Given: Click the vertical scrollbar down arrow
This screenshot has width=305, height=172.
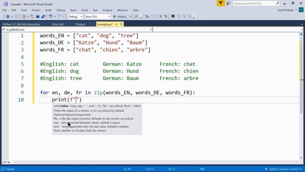Looking at the screenshot, I should pyautogui.click(x=301, y=158).
